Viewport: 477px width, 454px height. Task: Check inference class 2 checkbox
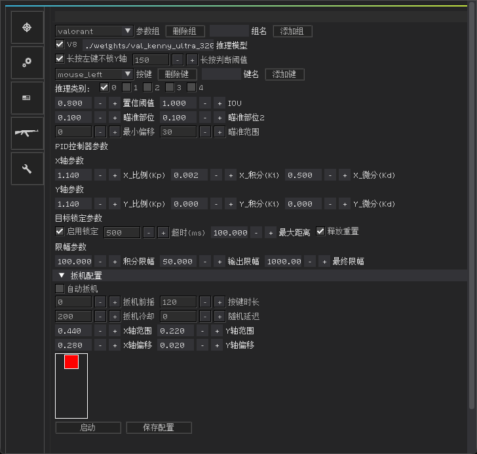147,88
